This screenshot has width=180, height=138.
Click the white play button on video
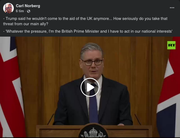90,87
